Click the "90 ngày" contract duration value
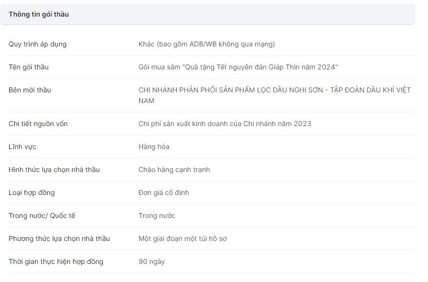 coord(152,261)
